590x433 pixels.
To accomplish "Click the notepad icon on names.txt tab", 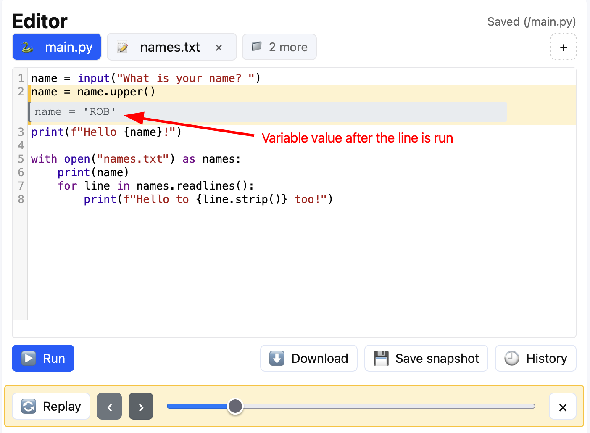I will pos(122,47).
